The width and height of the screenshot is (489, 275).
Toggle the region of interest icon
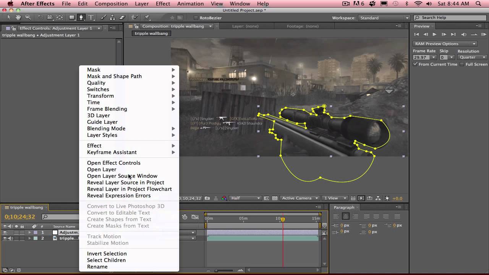pyautogui.click(x=267, y=198)
